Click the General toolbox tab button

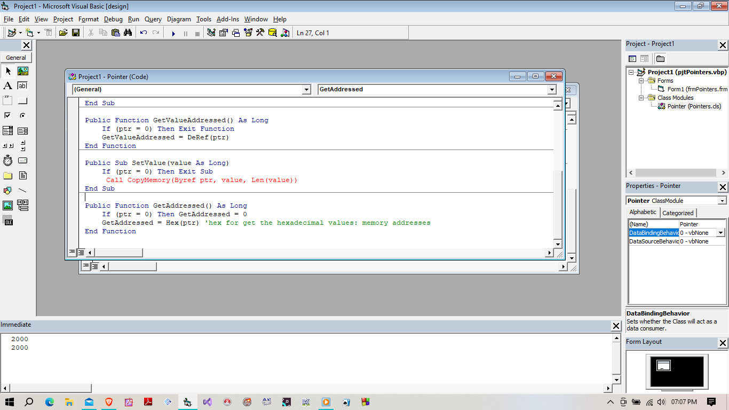pyautogui.click(x=16, y=58)
